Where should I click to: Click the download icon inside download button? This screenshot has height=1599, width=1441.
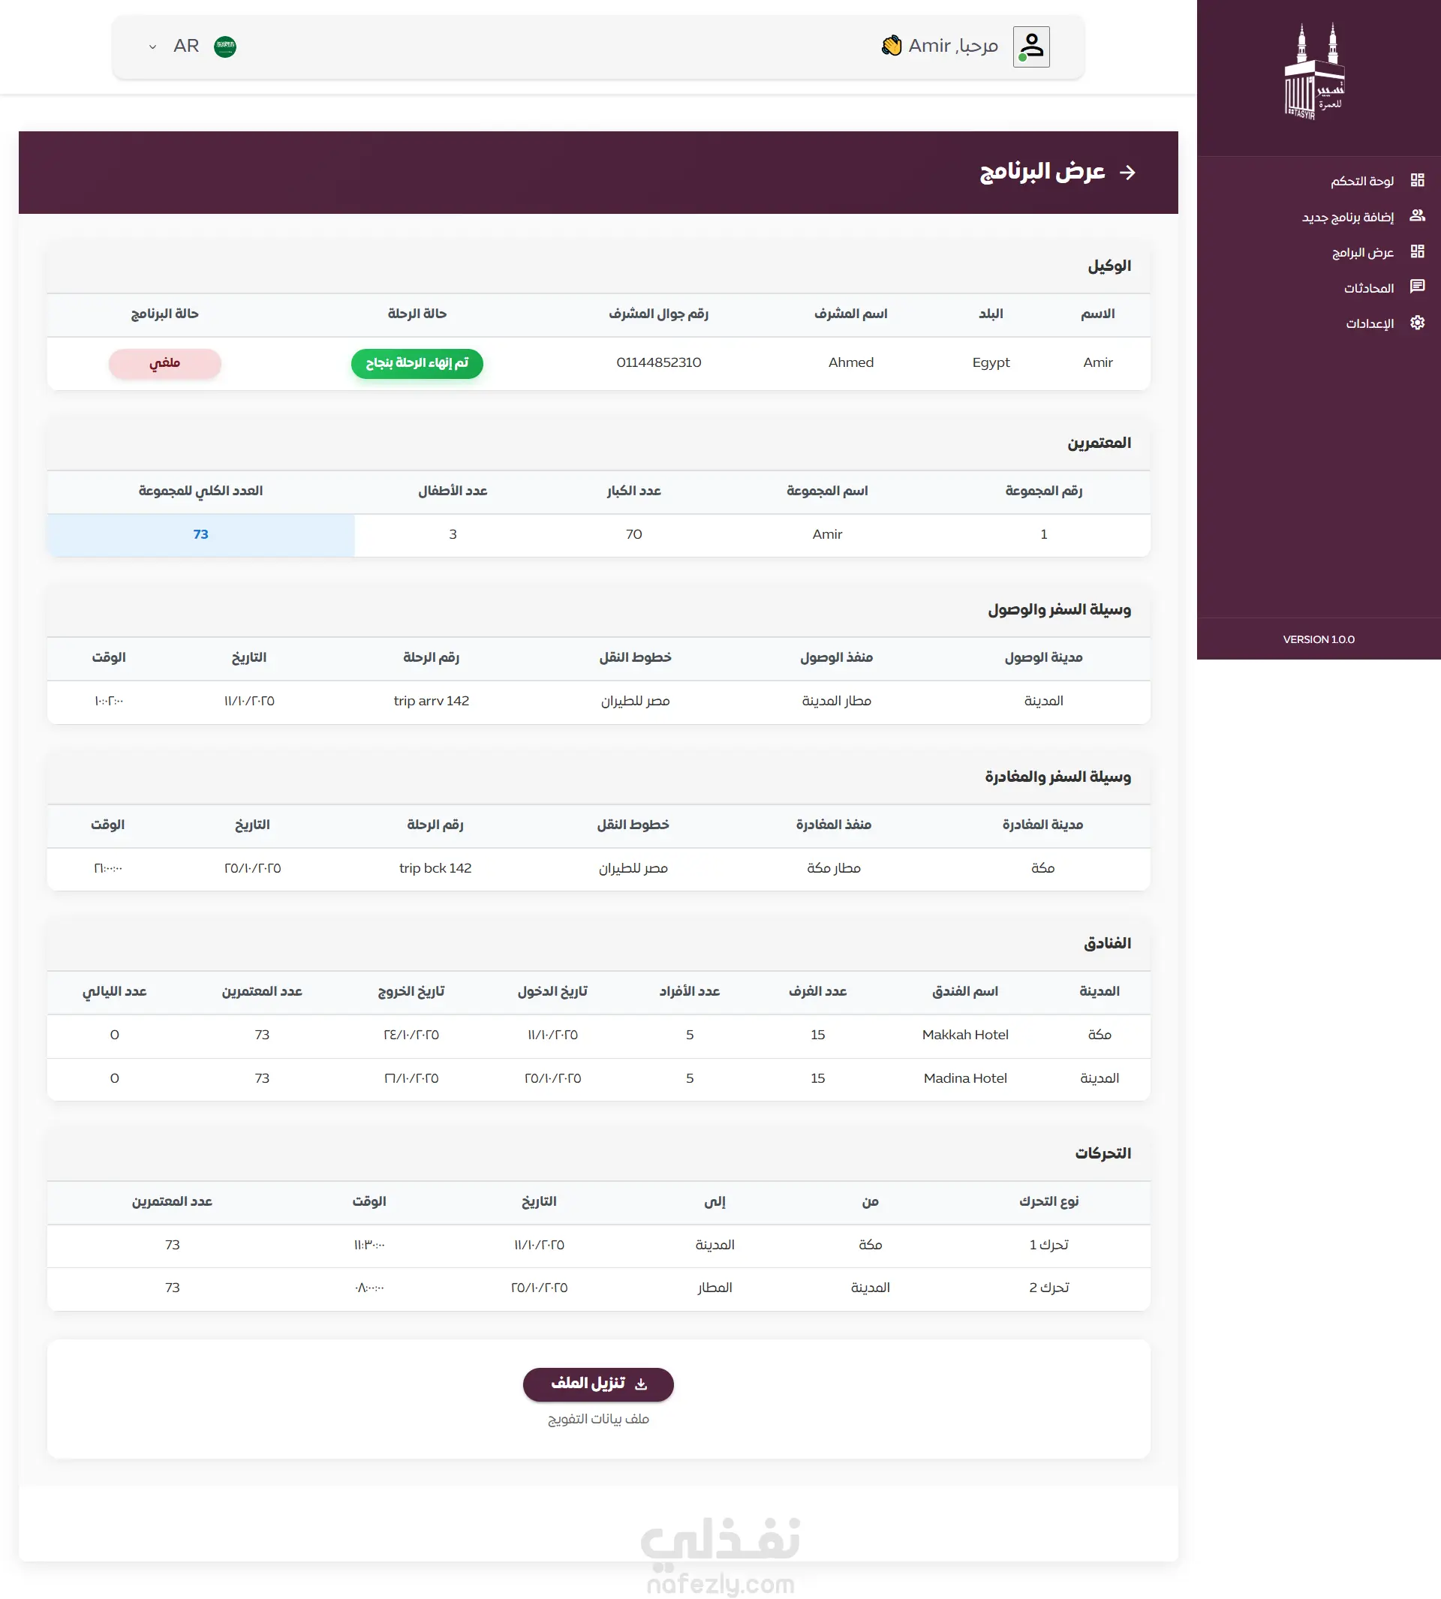[642, 1384]
